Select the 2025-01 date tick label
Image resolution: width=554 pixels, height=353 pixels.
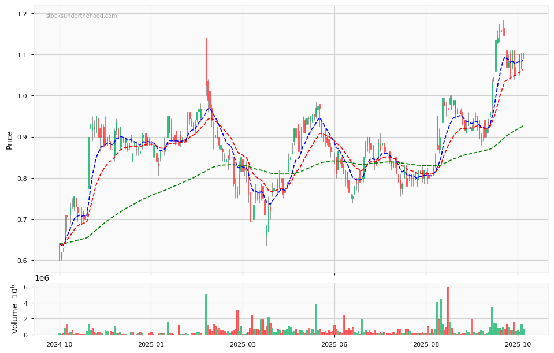[151, 344]
